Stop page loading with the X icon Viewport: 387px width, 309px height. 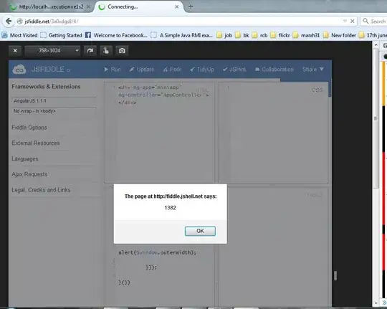(x=353, y=22)
